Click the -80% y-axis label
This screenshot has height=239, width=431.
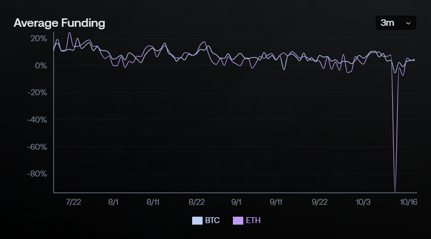pos(38,174)
